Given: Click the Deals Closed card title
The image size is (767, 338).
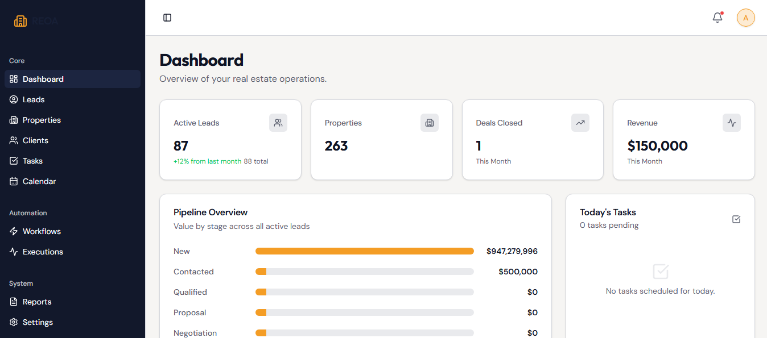Looking at the screenshot, I should (x=499, y=123).
